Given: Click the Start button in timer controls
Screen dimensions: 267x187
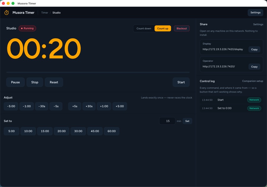Looking at the screenshot, I should [181, 82].
